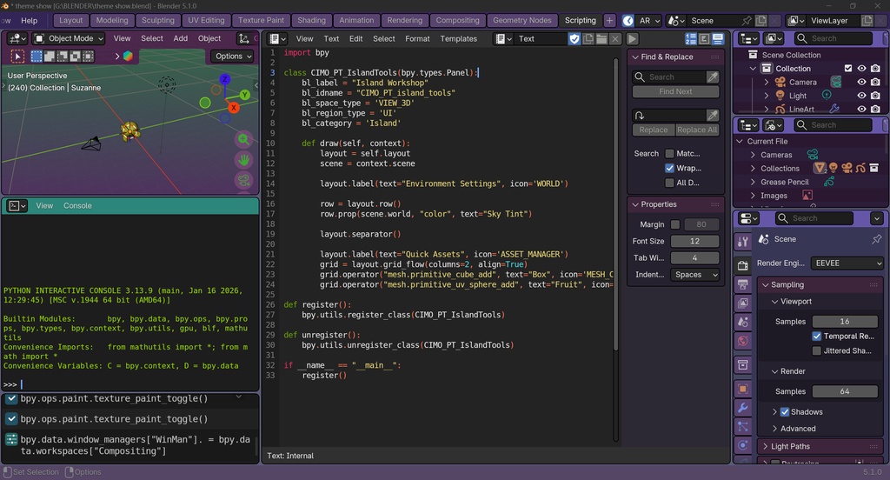Uncheck Temporal Reprojection checkbox

(817, 337)
